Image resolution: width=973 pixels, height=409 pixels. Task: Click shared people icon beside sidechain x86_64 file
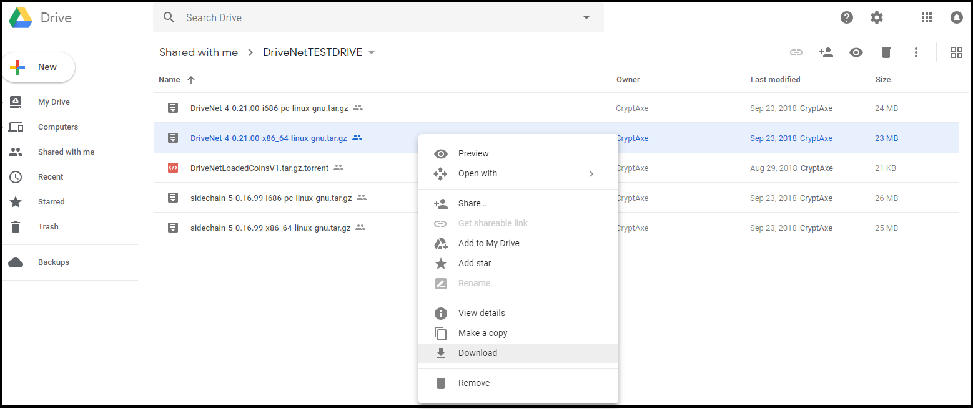coord(360,228)
